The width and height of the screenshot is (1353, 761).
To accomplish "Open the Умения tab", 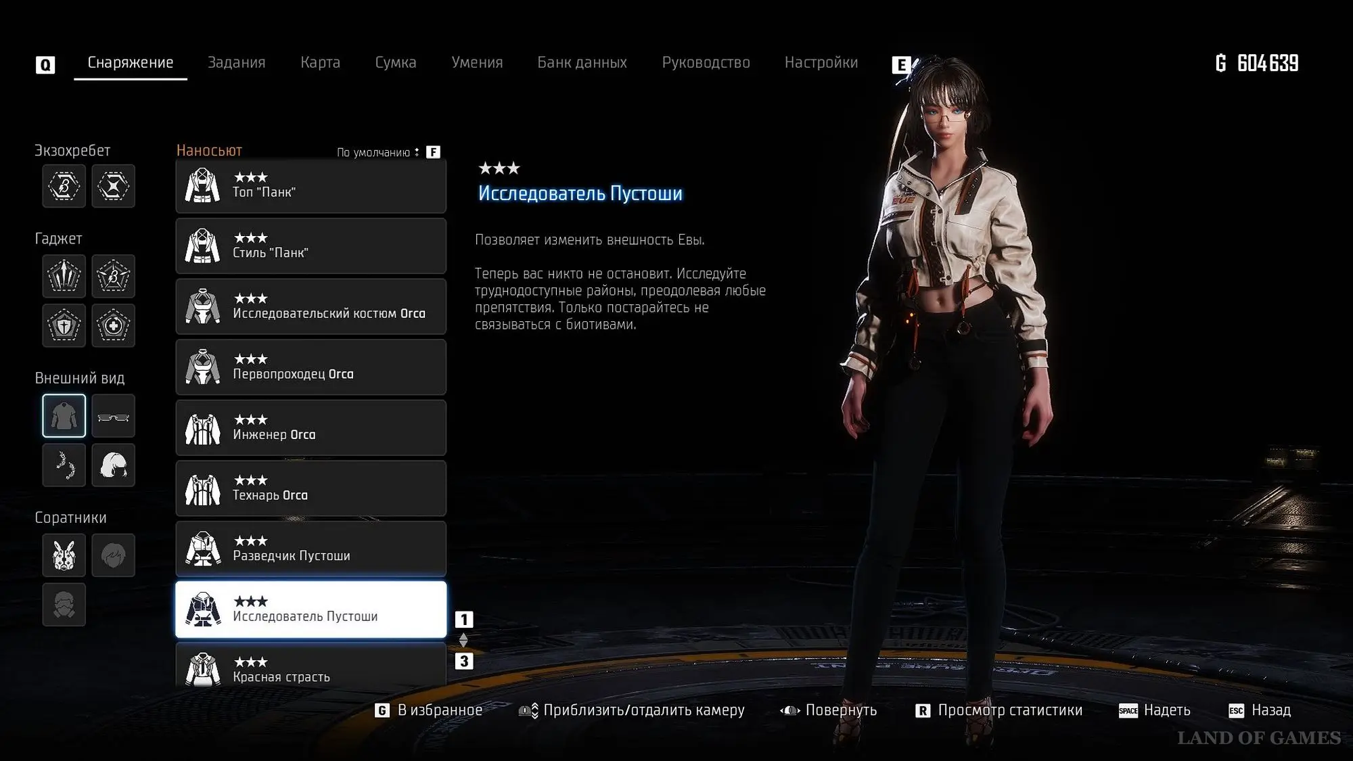I will 477,62.
